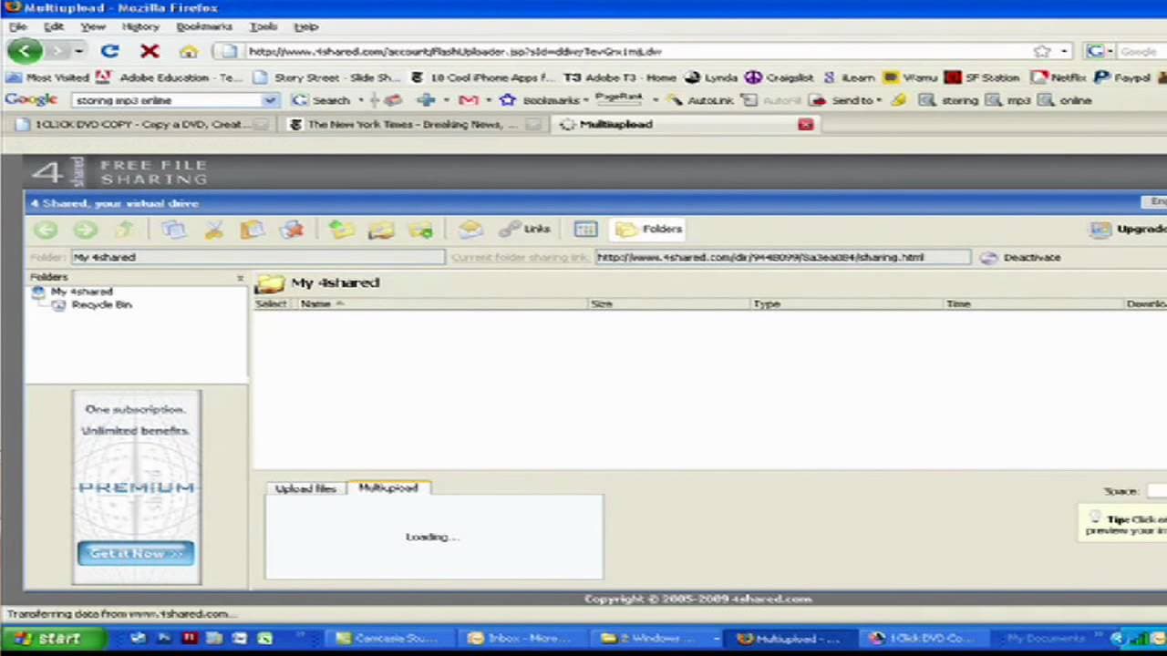Click the Folder path field My 4shared

(258, 258)
